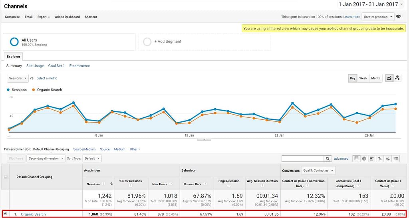This screenshot has height=218, width=409.
Task: Click the table search magnifier button
Action: pyautogui.click(x=328, y=159)
